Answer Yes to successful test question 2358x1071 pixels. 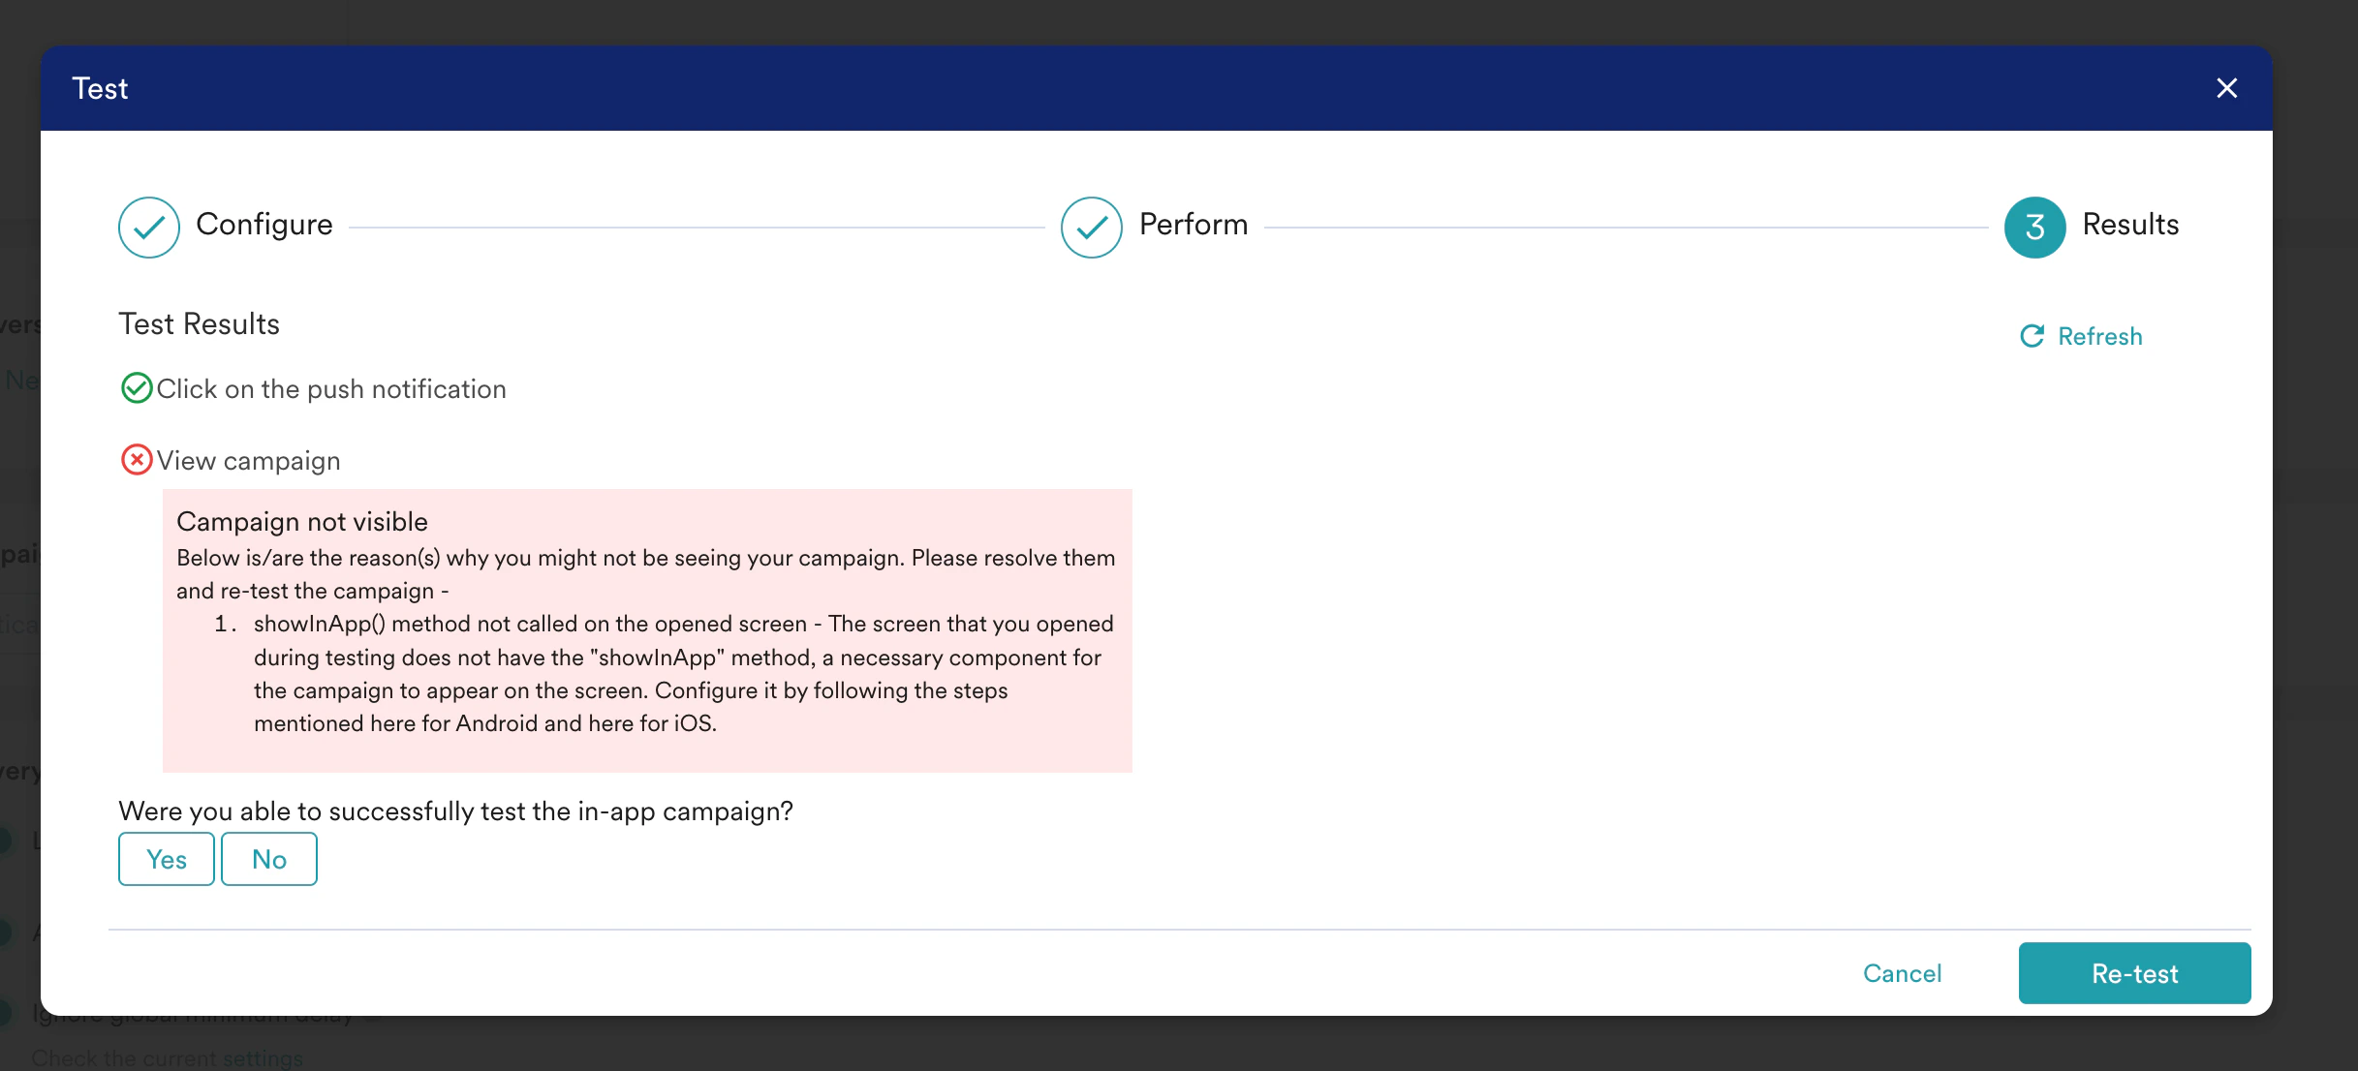click(x=167, y=859)
